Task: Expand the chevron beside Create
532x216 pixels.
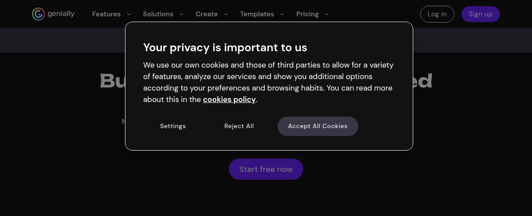Action: click(x=226, y=14)
